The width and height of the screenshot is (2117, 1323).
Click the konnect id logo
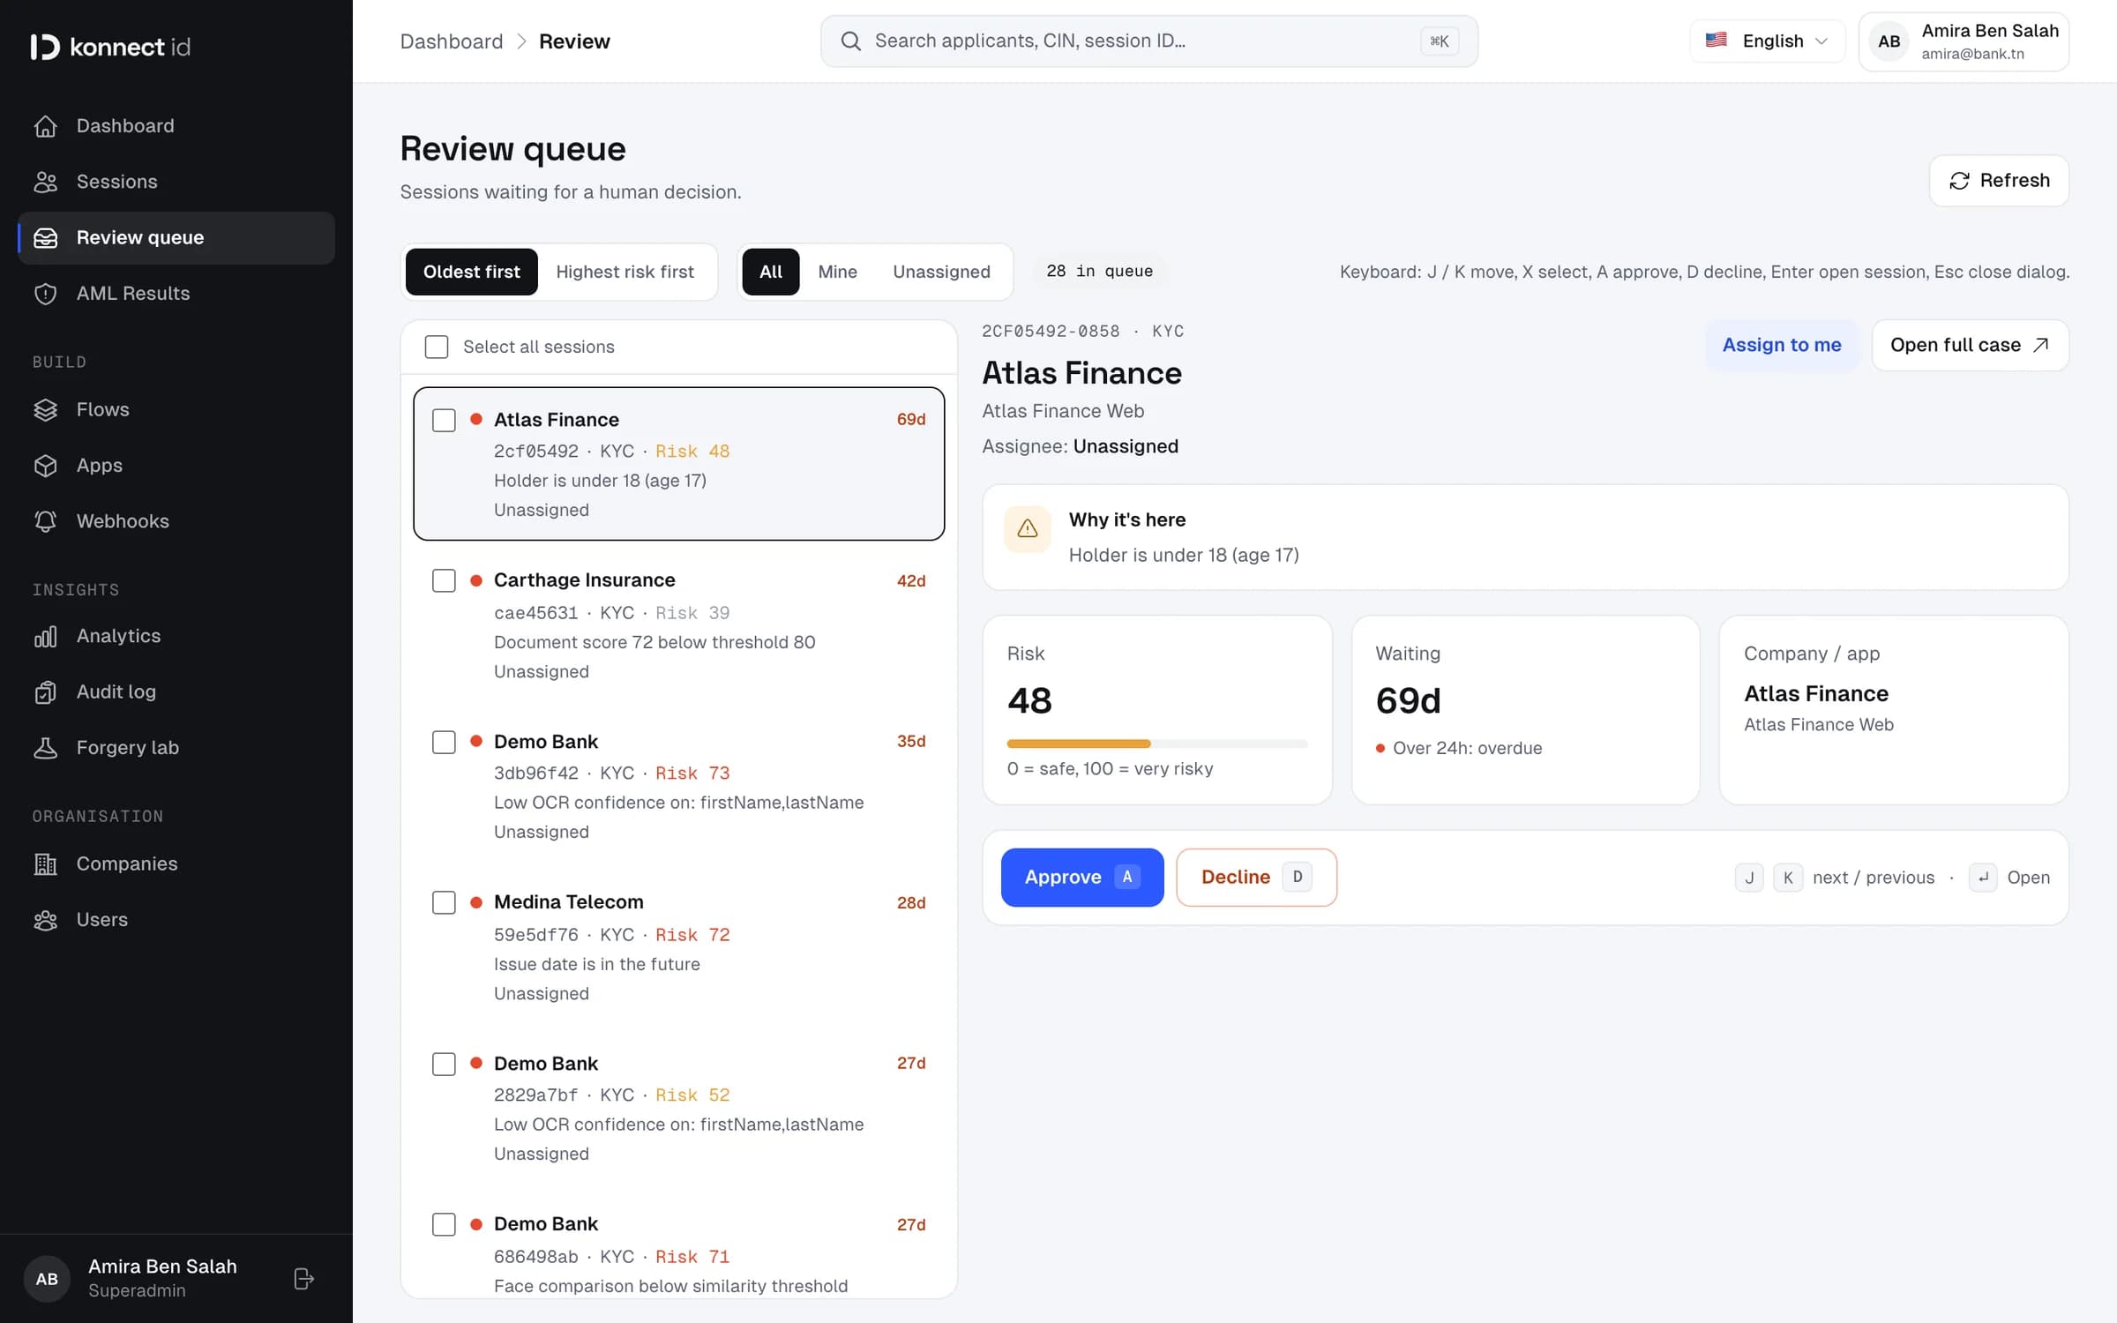click(x=110, y=47)
